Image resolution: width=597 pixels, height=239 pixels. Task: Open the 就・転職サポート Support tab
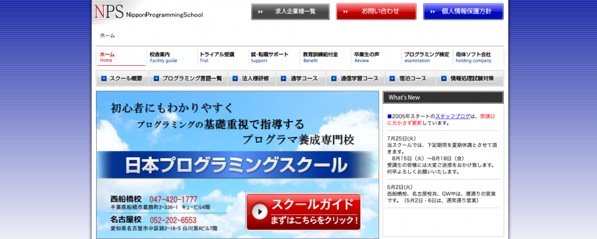(x=274, y=57)
